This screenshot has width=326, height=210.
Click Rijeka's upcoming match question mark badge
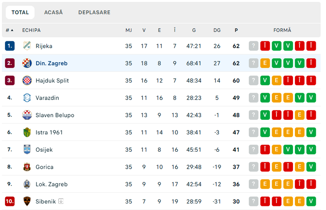pyautogui.click(x=254, y=46)
